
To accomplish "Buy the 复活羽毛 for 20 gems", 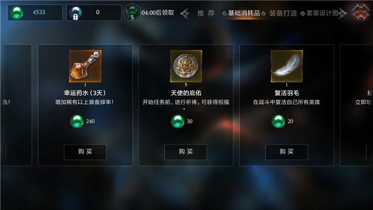I will [x=286, y=152].
